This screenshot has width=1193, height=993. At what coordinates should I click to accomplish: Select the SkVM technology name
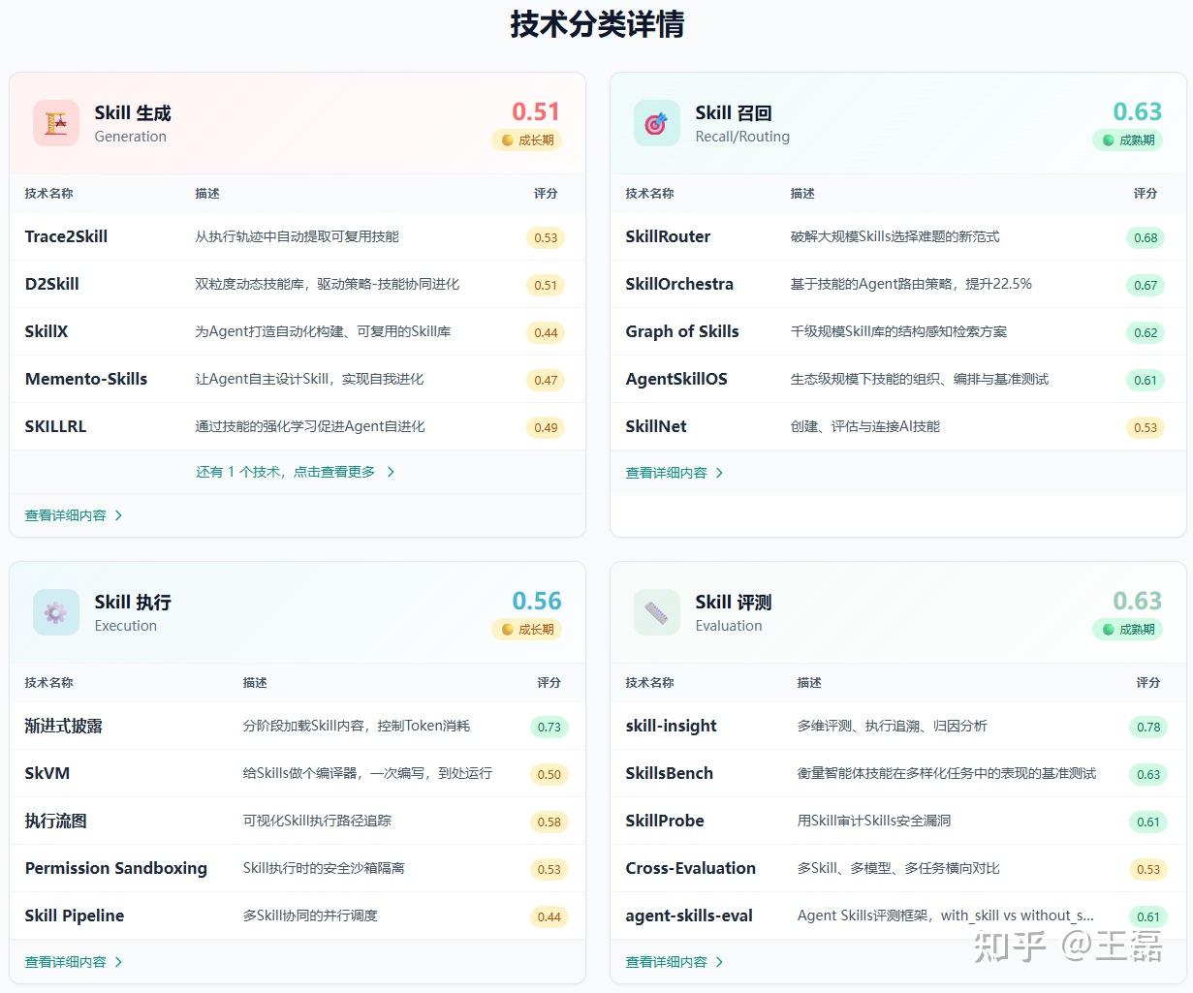pyautogui.click(x=47, y=774)
